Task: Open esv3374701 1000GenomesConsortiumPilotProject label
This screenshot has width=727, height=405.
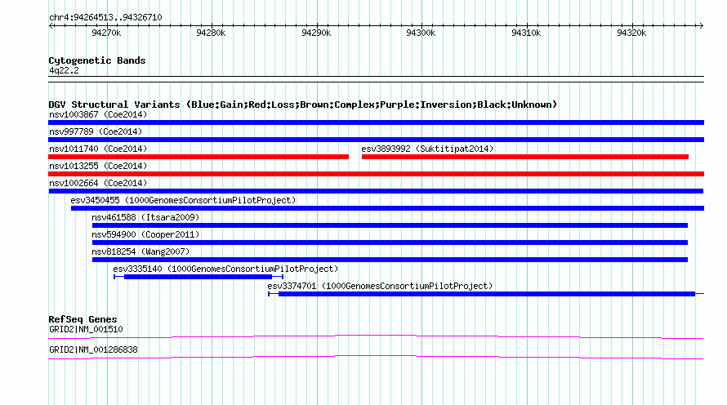Action: (x=380, y=286)
